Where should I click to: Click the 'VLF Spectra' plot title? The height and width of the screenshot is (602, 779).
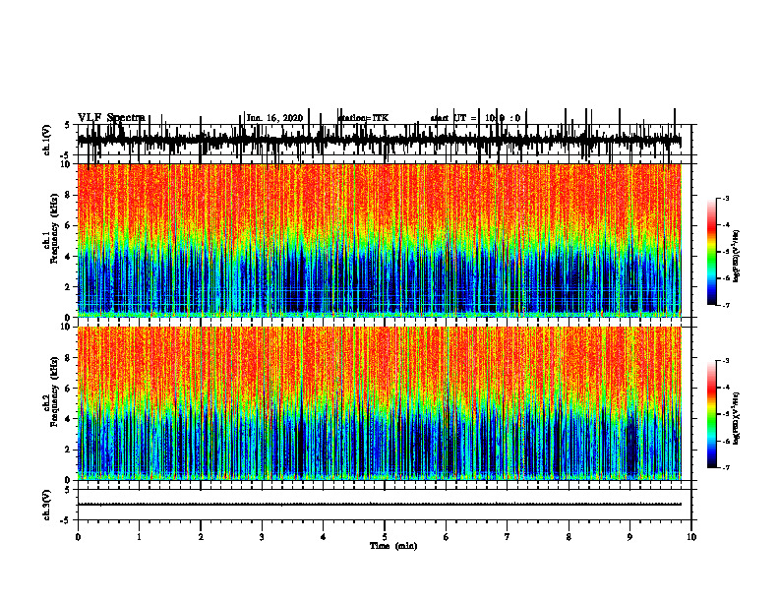pyautogui.click(x=111, y=117)
